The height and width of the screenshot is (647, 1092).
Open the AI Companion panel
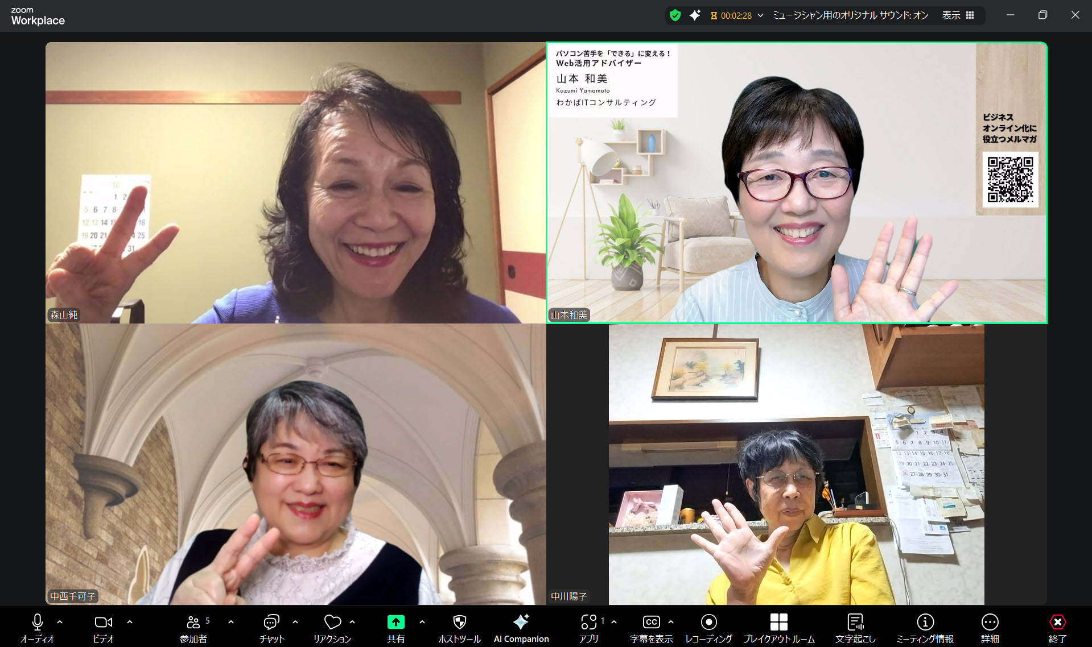coord(521,628)
